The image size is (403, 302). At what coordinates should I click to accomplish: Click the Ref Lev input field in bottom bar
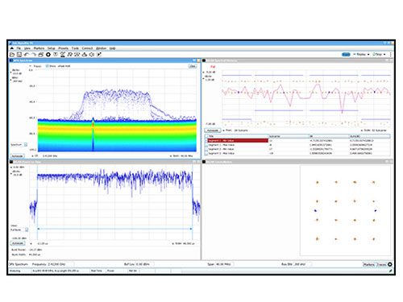click(144, 264)
